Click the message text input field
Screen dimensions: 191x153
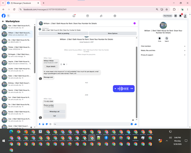pos(91,124)
